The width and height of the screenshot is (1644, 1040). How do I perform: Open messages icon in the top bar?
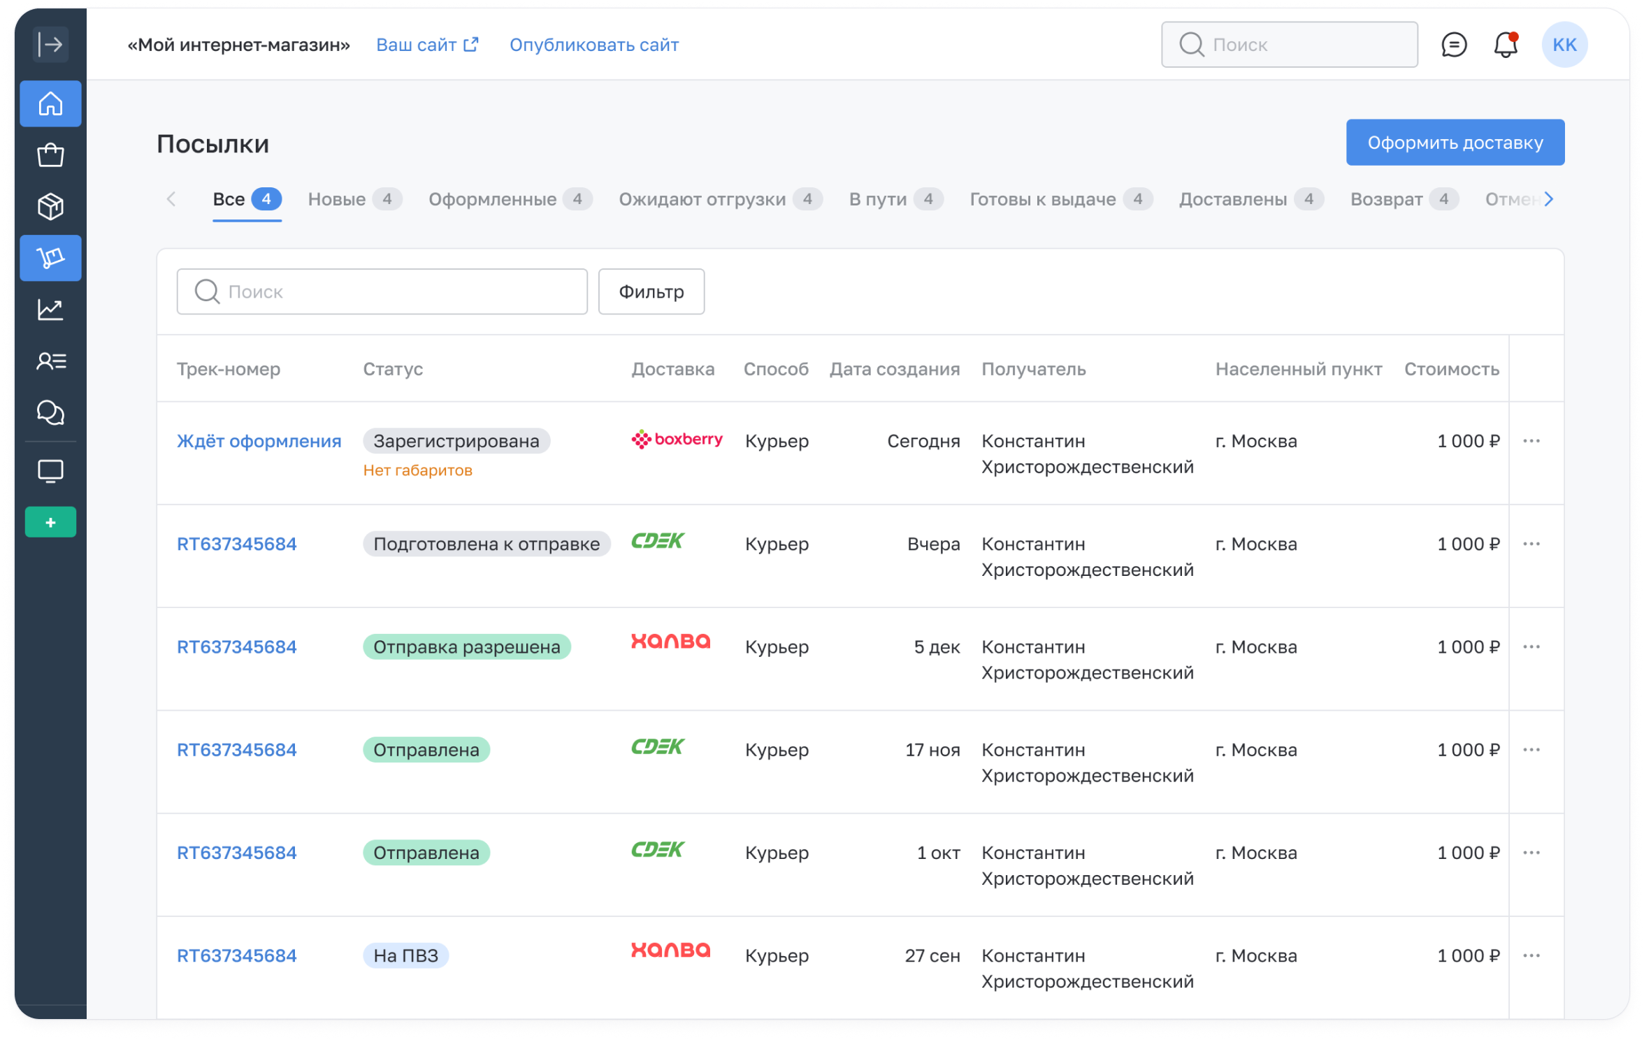click(1454, 45)
